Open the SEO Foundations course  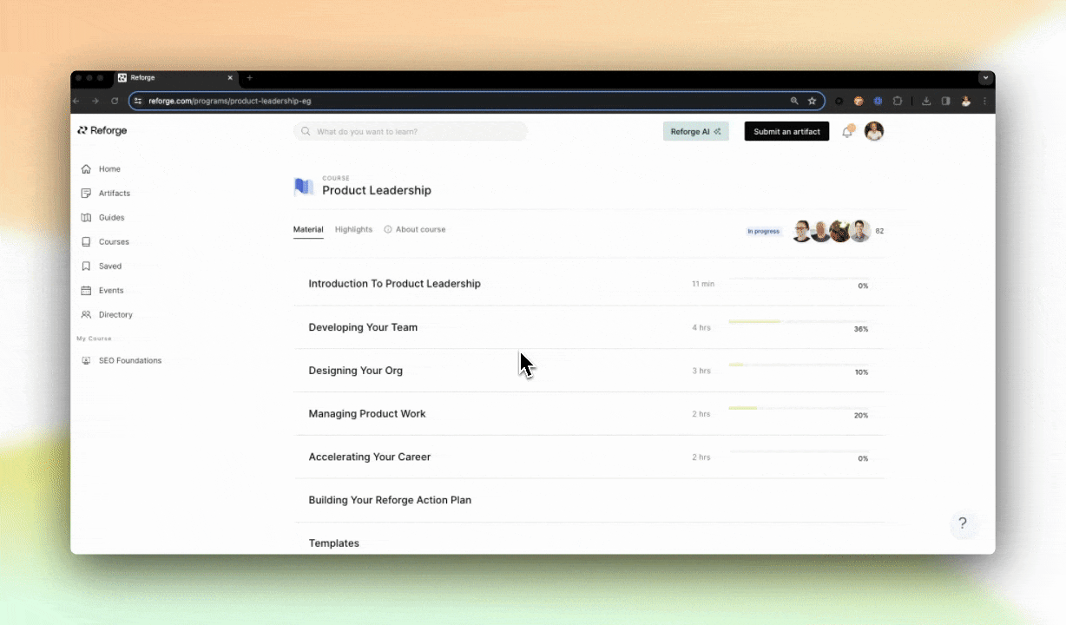(121, 360)
